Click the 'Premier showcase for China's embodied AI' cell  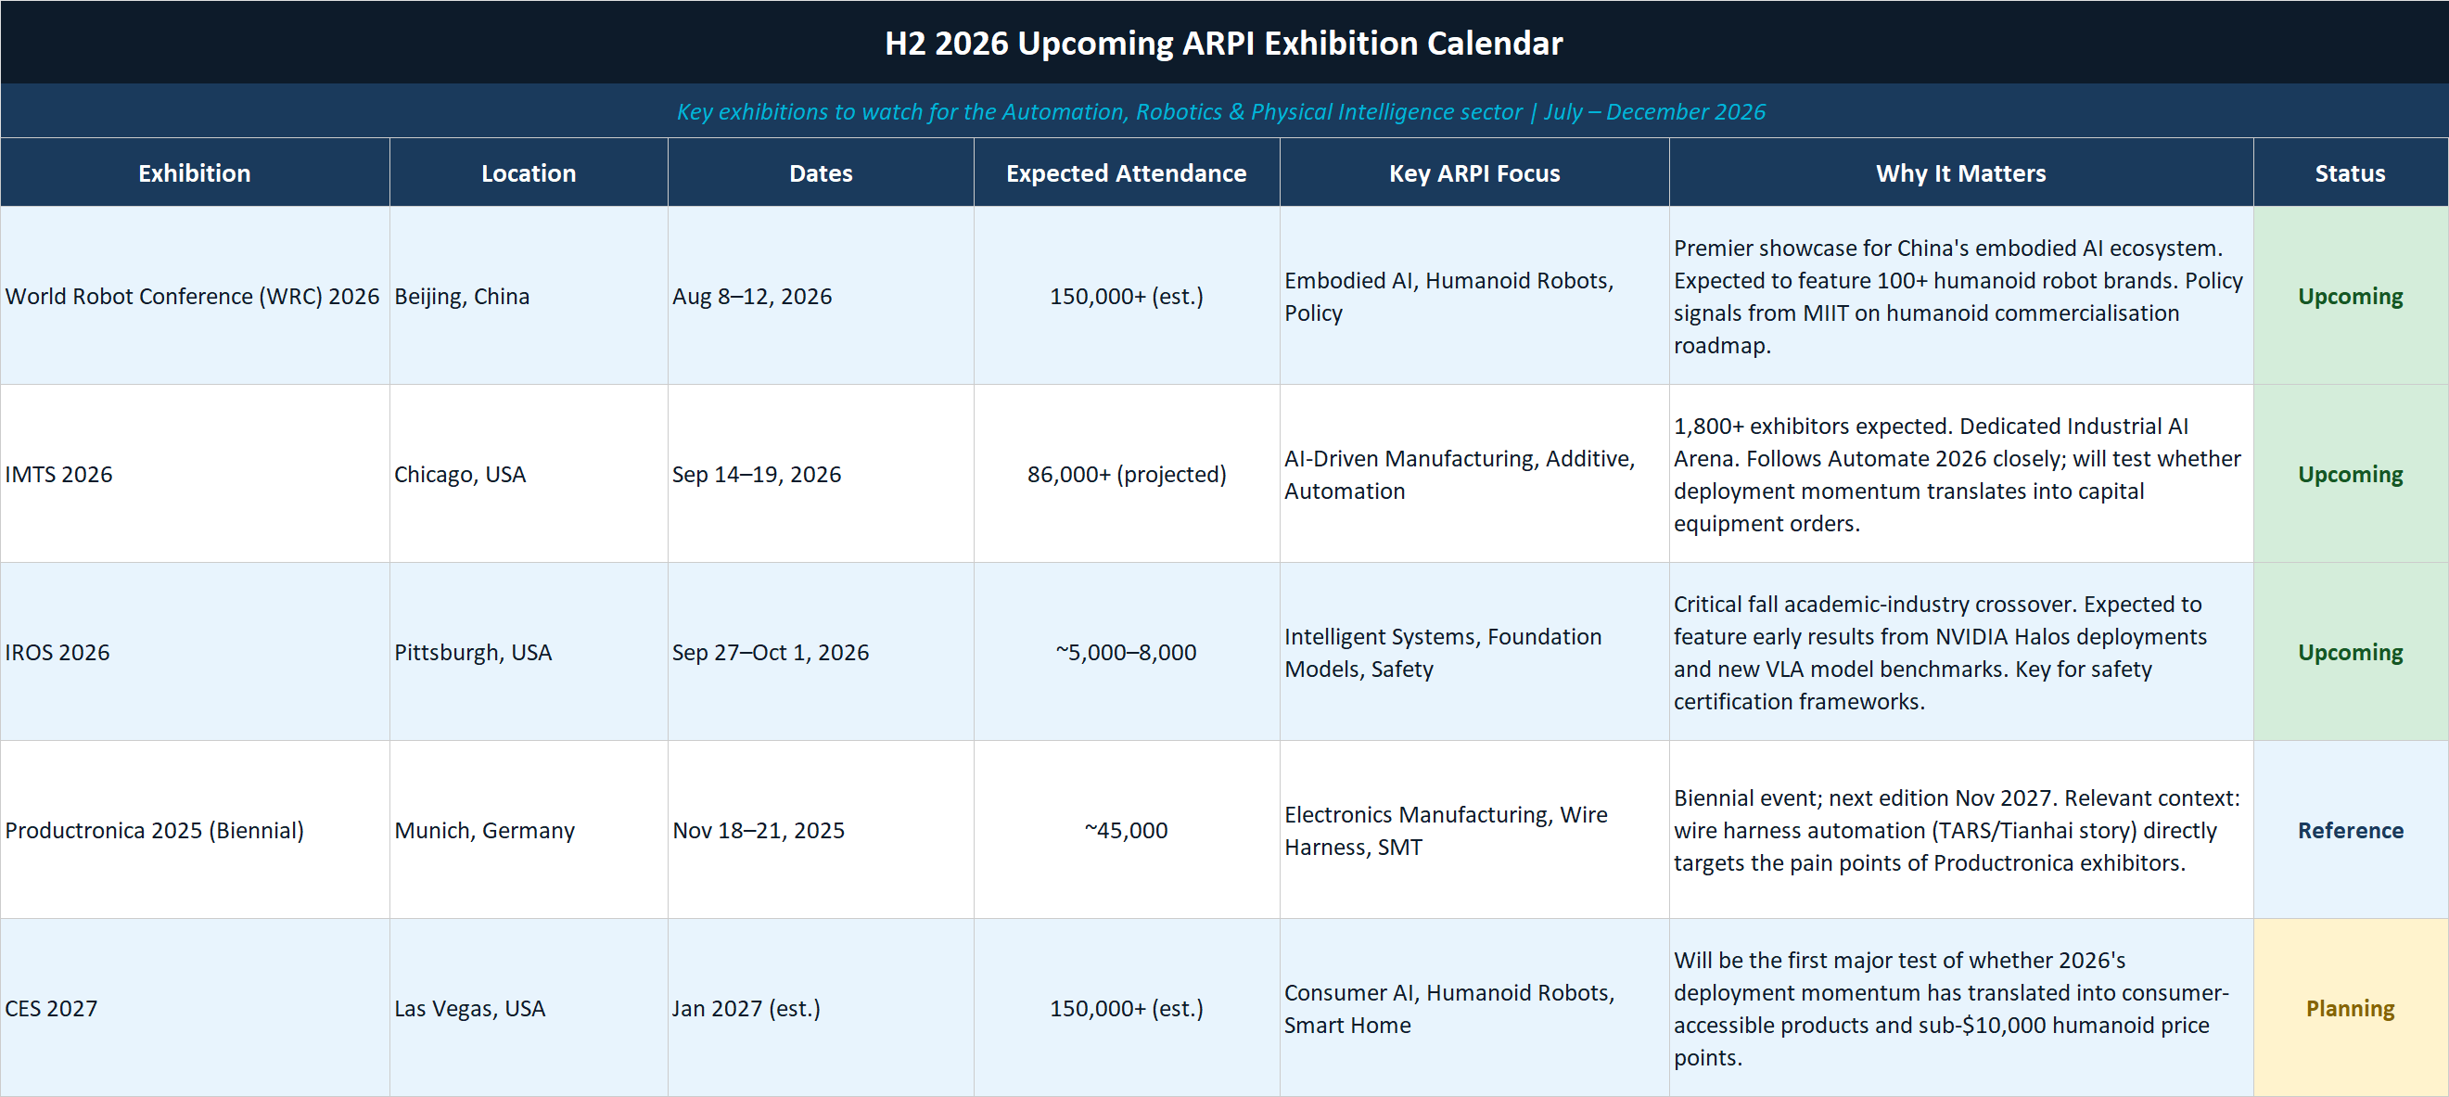(x=1961, y=296)
